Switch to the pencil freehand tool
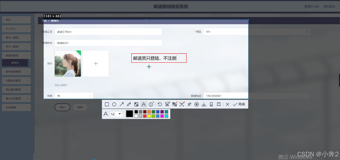The height and width of the screenshot is (160, 340). (128, 104)
